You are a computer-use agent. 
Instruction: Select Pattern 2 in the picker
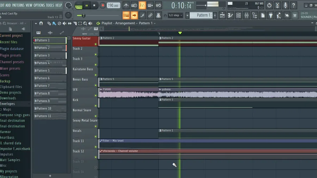50,48
